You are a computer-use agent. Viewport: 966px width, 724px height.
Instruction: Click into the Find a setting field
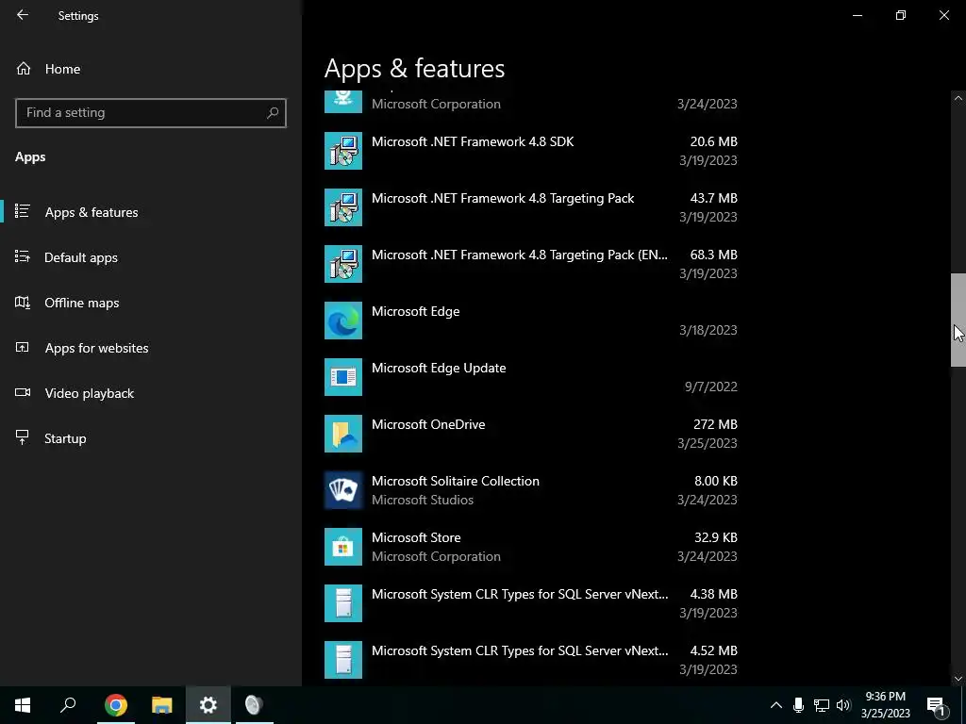pyautogui.click(x=151, y=113)
